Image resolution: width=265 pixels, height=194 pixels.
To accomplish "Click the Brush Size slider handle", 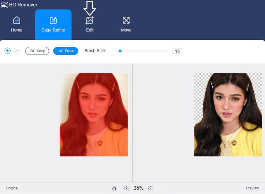I will coord(119,51).
